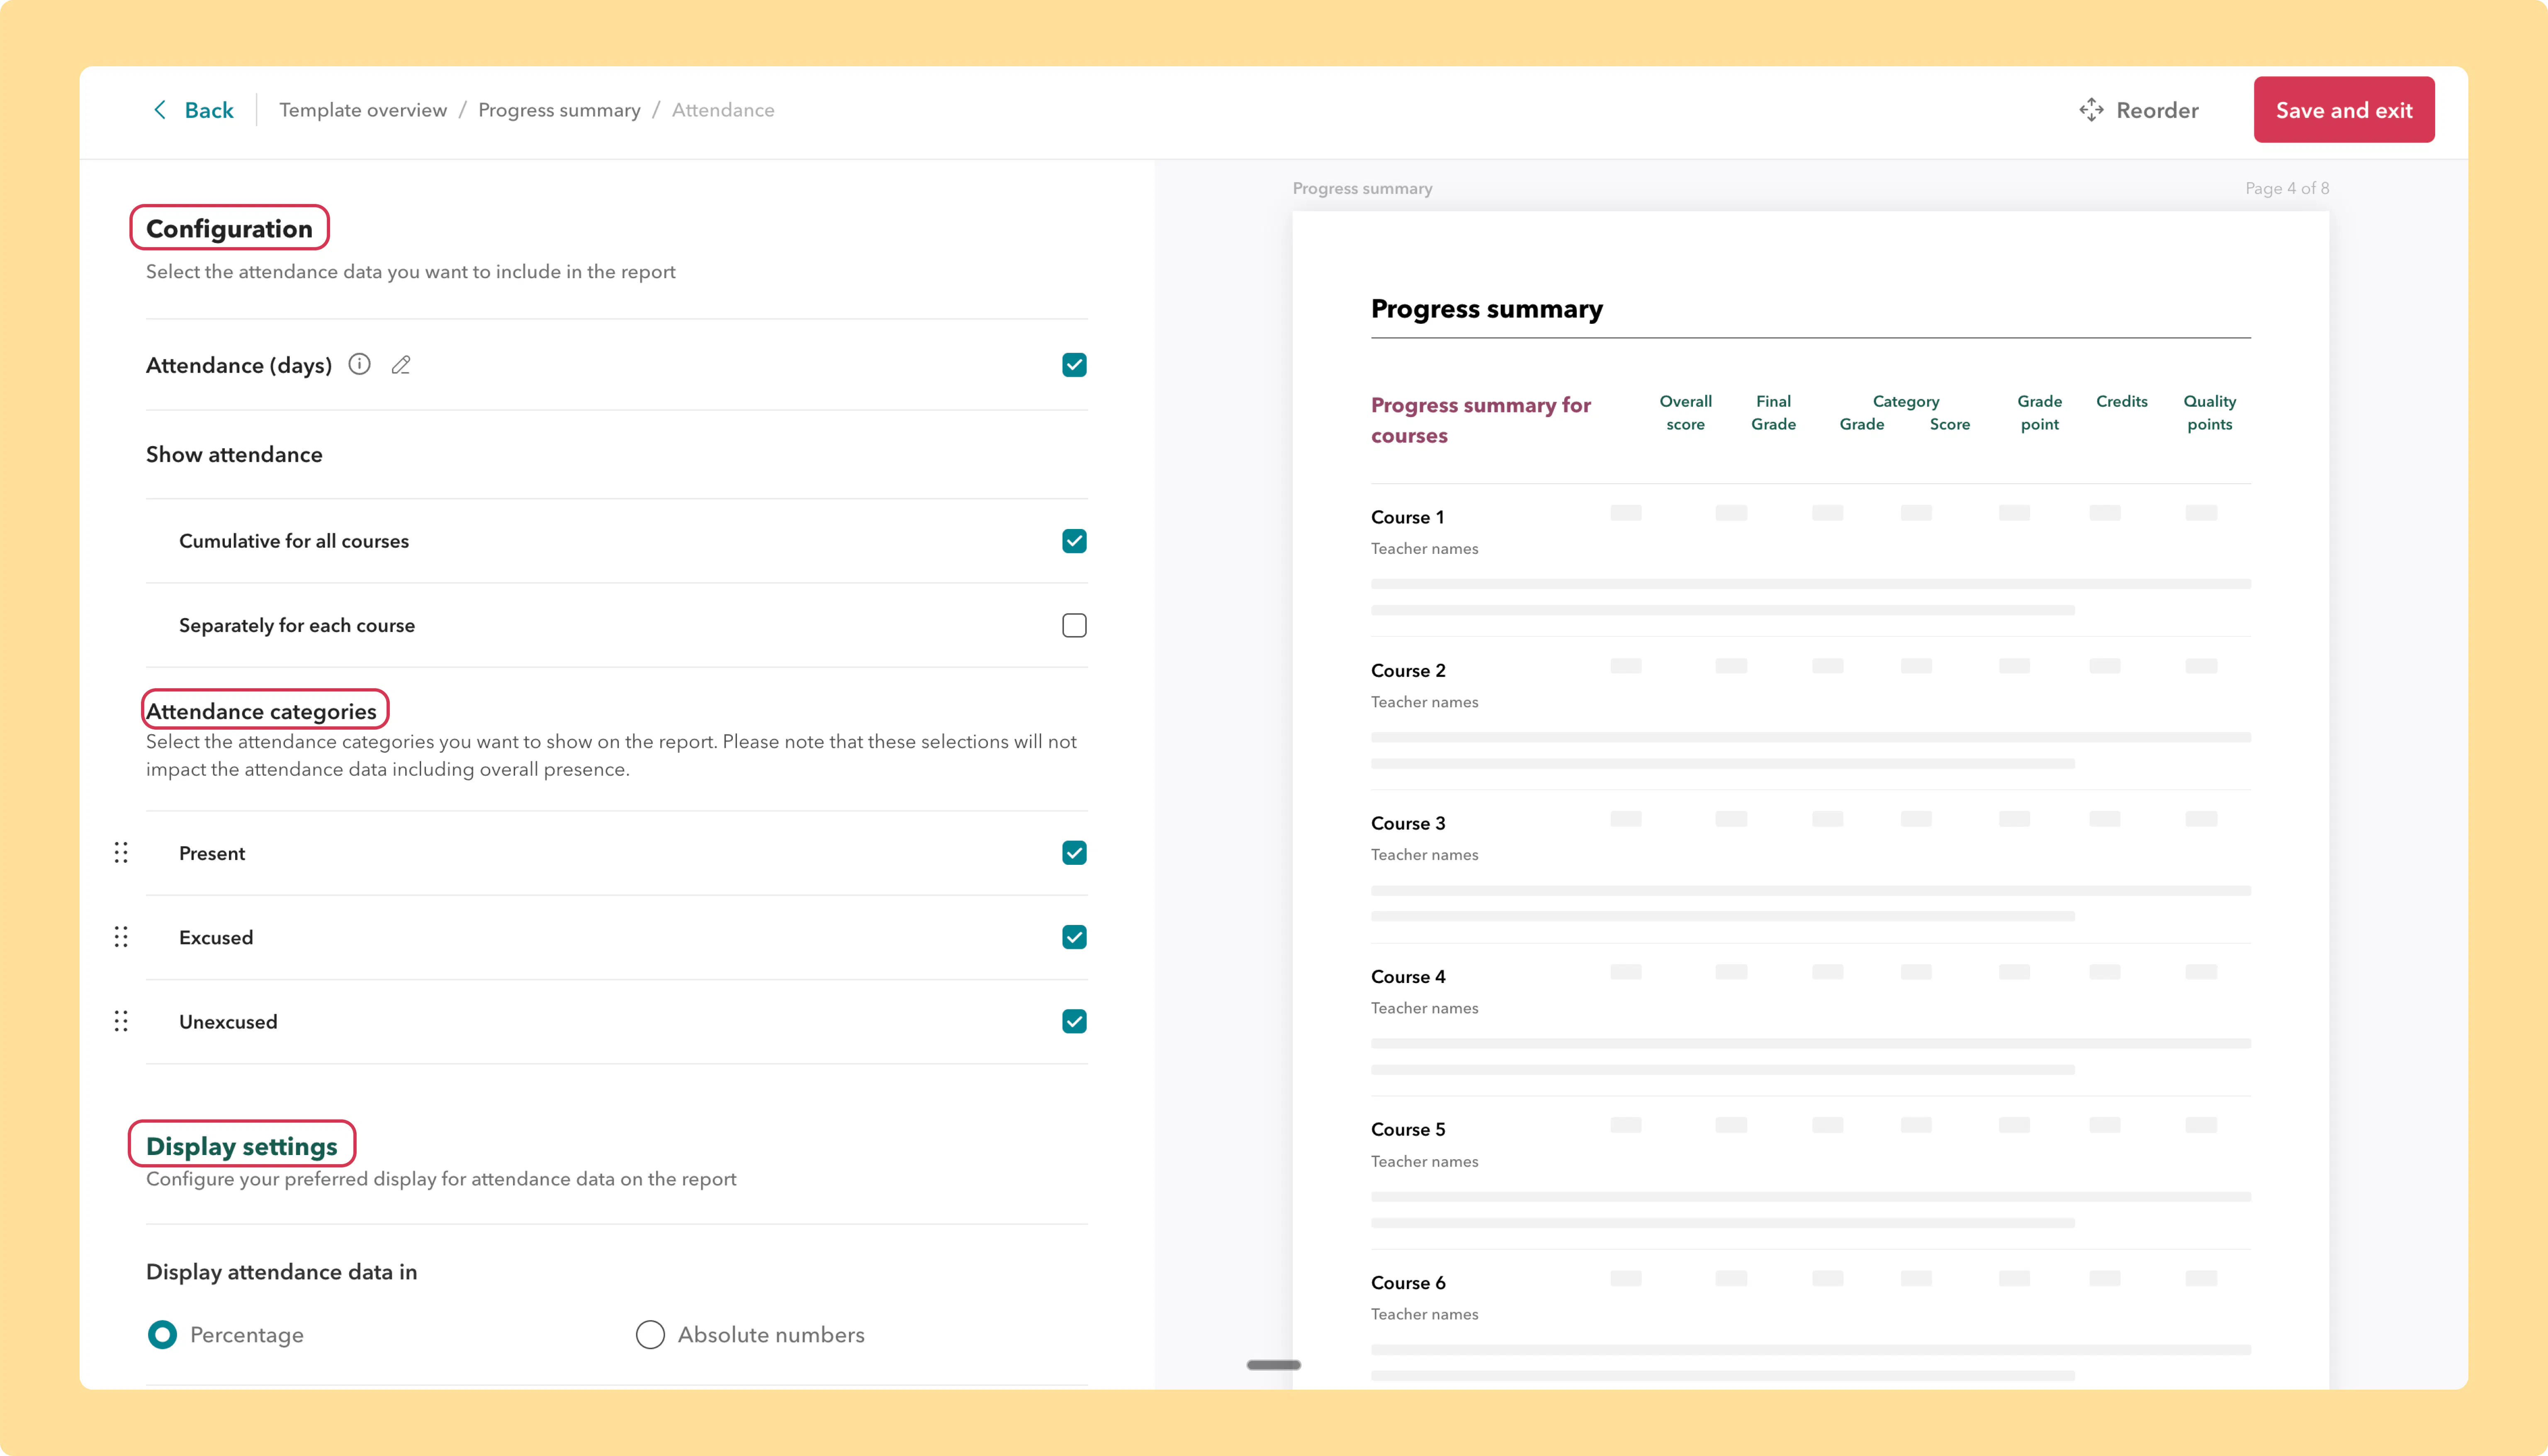Select the Absolute numbers radio button

pos(650,1335)
